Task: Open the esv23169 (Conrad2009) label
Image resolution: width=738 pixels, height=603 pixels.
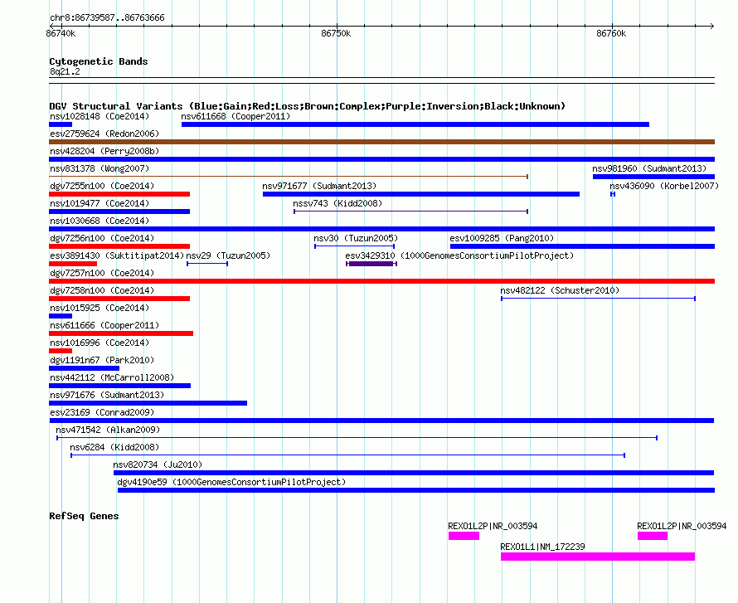Action: [102, 412]
